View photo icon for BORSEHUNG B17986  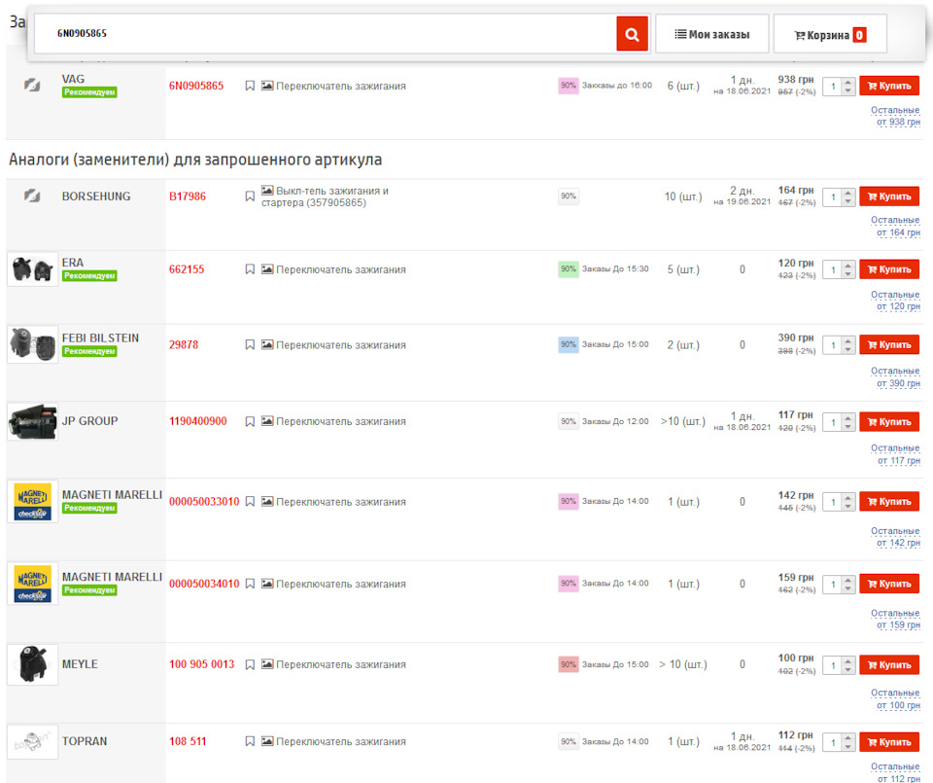(267, 191)
